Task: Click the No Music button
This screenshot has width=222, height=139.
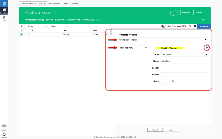Action: tap(186, 13)
